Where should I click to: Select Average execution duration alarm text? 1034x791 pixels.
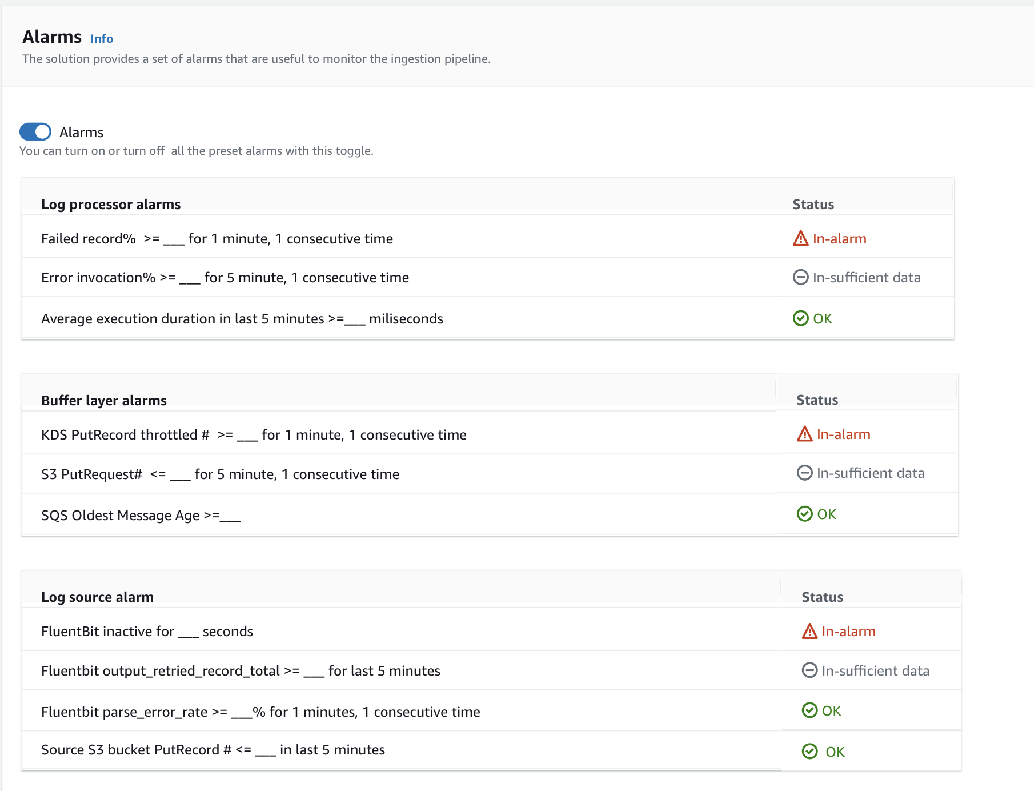click(242, 319)
